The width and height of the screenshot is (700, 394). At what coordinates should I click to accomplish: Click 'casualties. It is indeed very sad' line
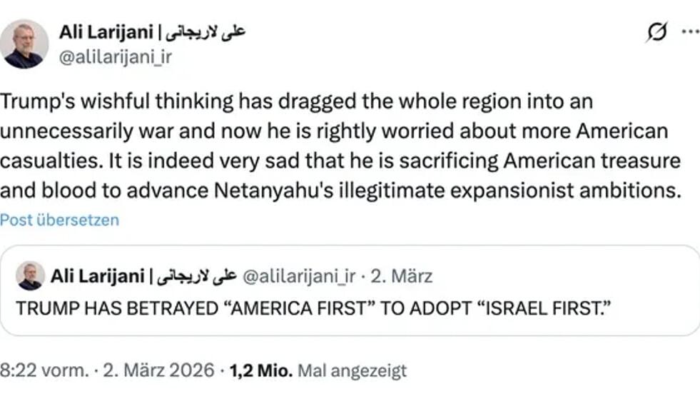(x=340, y=161)
